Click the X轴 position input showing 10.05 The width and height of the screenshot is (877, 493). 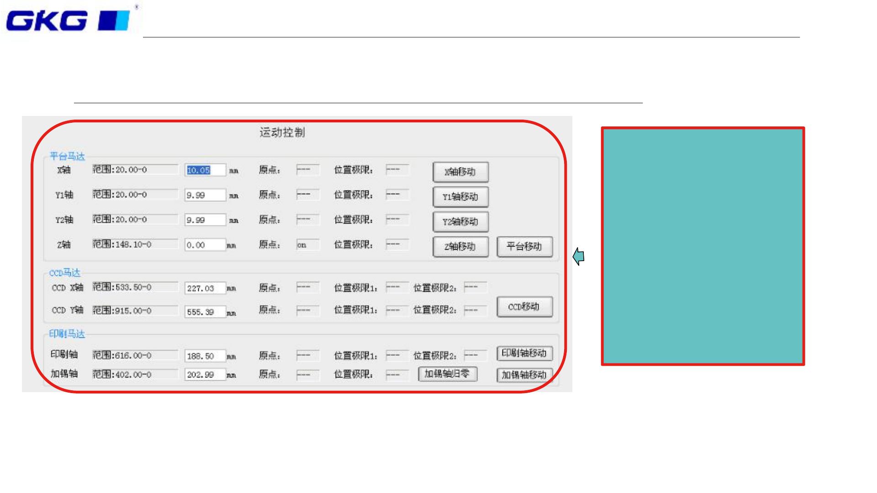coord(205,170)
